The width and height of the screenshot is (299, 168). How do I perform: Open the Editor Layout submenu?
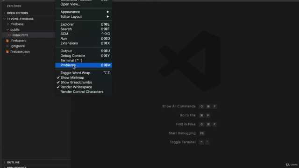84,17
